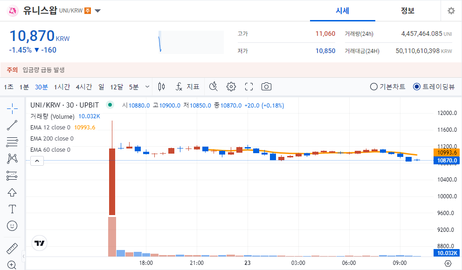Click the TradingView logo badge
The image size is (462, 270).
point(39,243)
